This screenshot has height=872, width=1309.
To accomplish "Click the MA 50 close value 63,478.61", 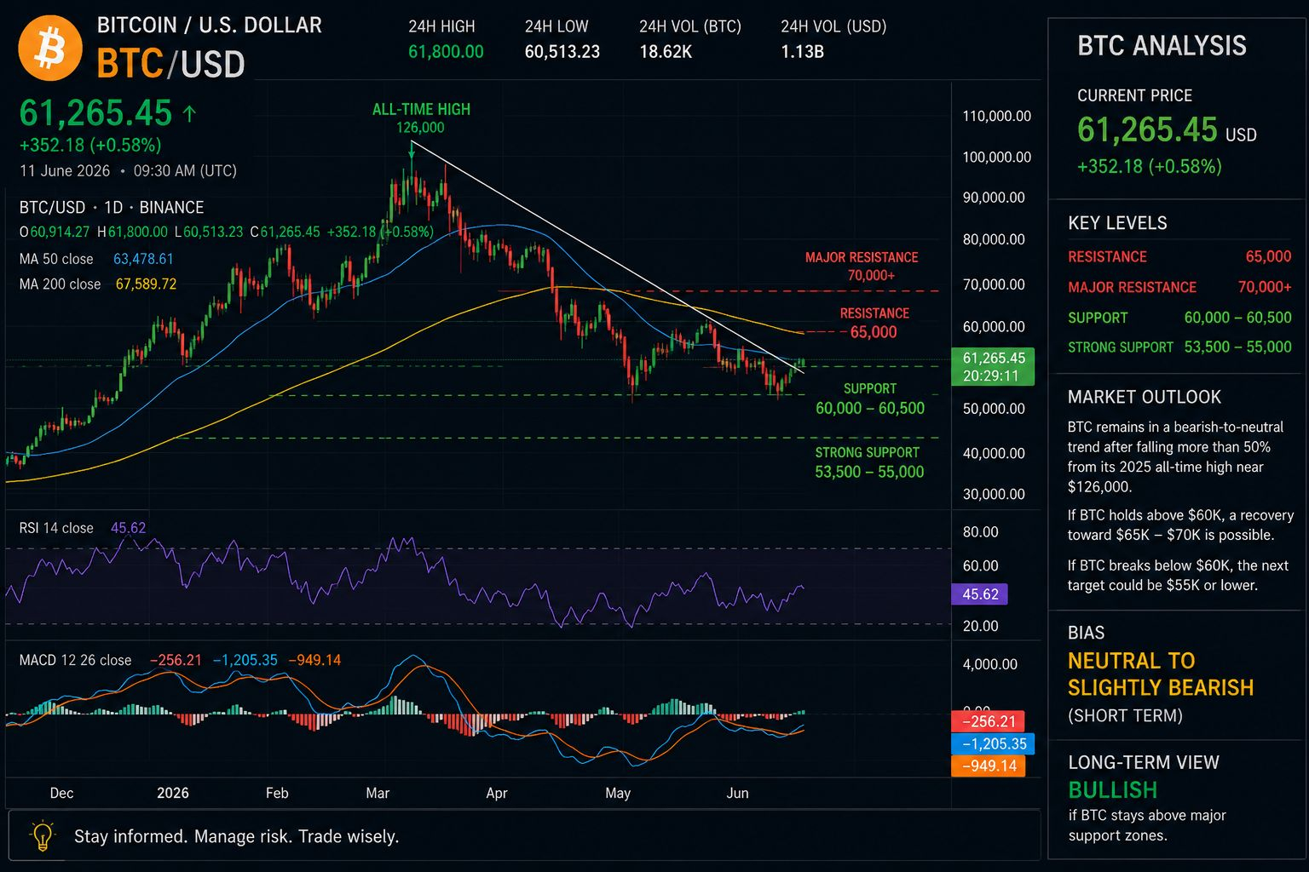I will (143, 259).
